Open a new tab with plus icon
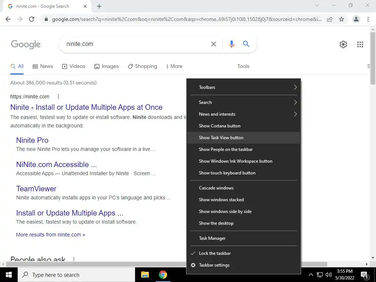Viewport: 376px width, 282px height. pos(99,6)
